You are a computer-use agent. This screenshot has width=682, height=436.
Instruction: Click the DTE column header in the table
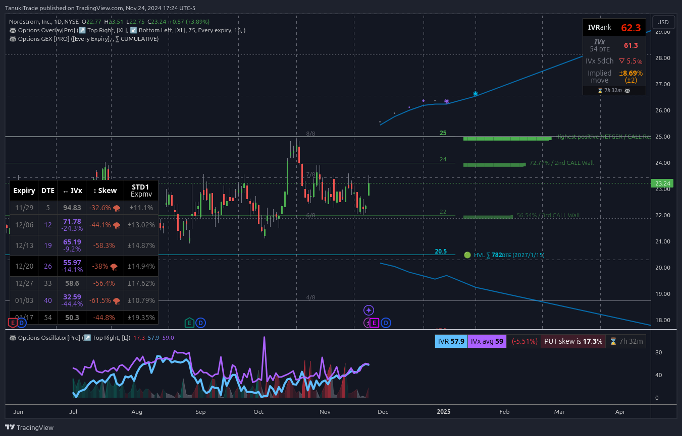(x=48, y=191)
